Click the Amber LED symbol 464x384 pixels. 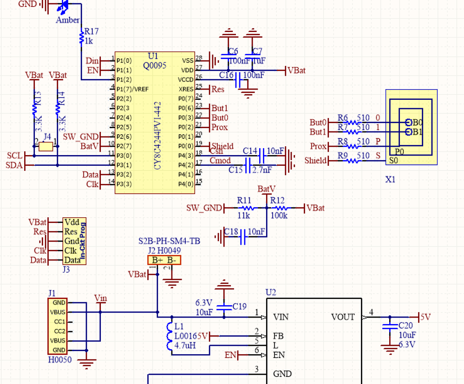(x=63, y=7)
